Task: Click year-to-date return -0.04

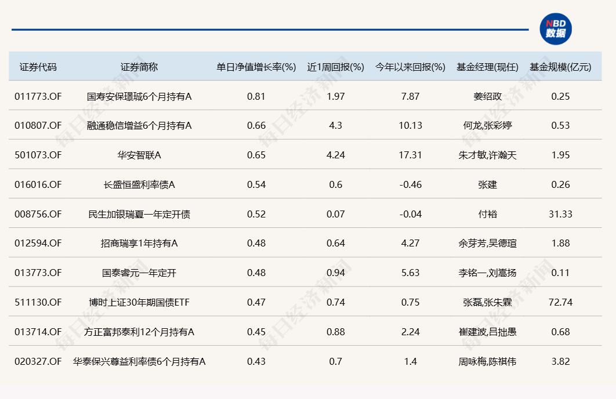Action: [411, 214]
